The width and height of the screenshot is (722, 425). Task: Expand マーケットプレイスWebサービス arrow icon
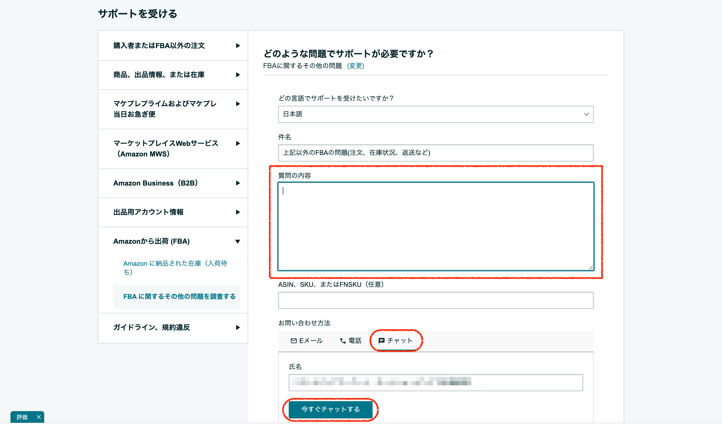238,144
